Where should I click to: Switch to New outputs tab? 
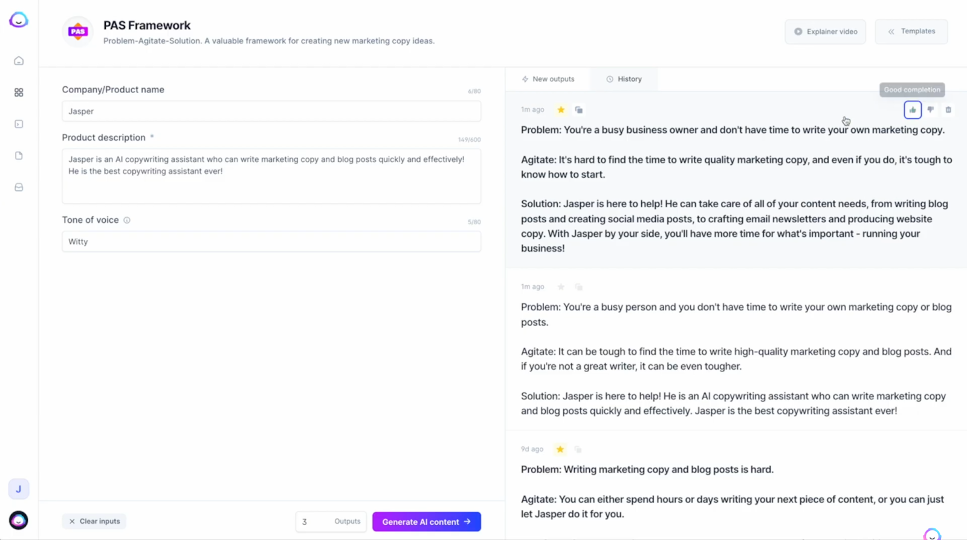coord(548,79)
